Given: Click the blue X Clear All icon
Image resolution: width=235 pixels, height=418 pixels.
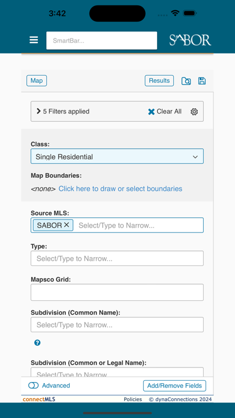Looking at the screenshot, I should (151, 112).
